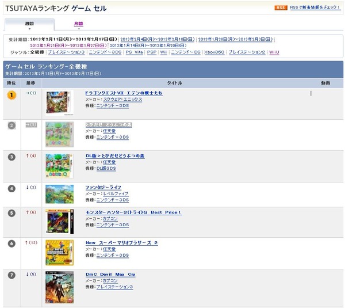Image resolution: width=345 pixels, height=308 pixels.
Task: Open Monster Hunter 3G cover thumbnail
Action: [59, 222]
